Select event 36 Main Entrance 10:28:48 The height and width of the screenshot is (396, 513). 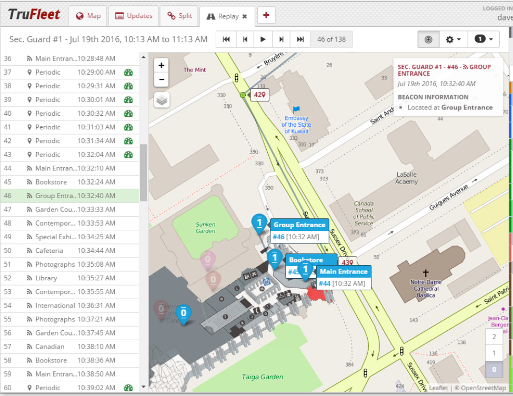click(x=69, y=58)
